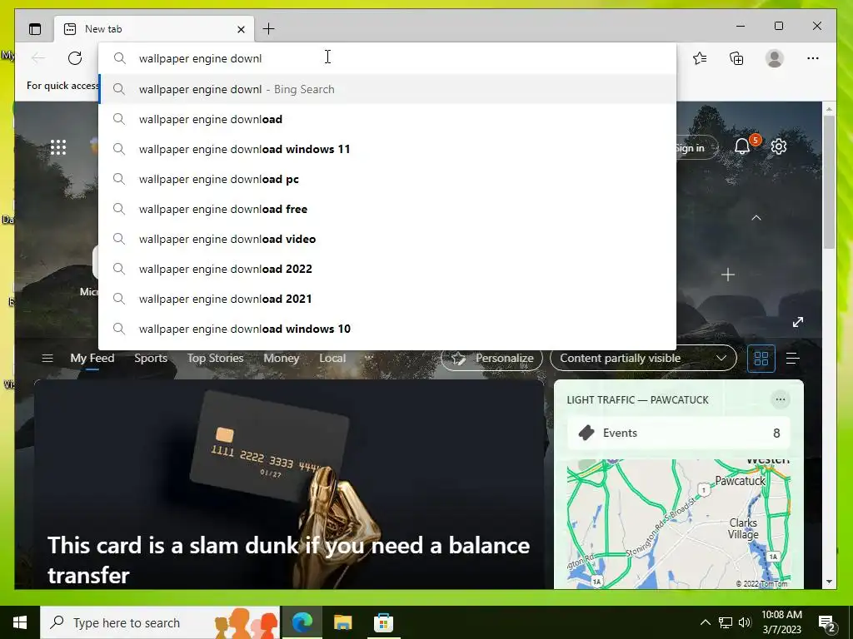This screenshot has width=853, height=639.
Task: Select the Top Stories tab
Action: click(x=216, y=358)
